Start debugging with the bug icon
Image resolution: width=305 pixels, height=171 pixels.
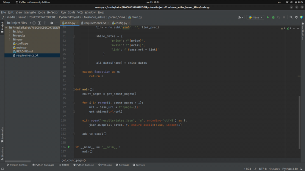coord(273,17)
